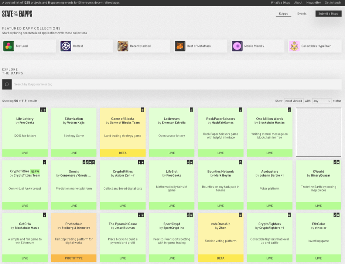Screen dimensions: 345x264
Task: Click the badge icons on Life Lottery card
Action: 43,110
